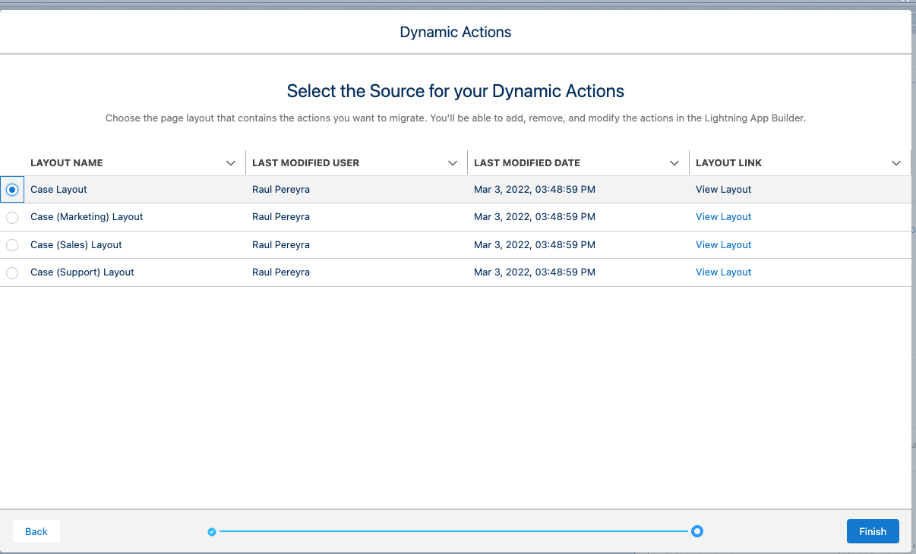Open Last Modified Date column chevron
Viewport: 916px width, 554px height.
674,163
